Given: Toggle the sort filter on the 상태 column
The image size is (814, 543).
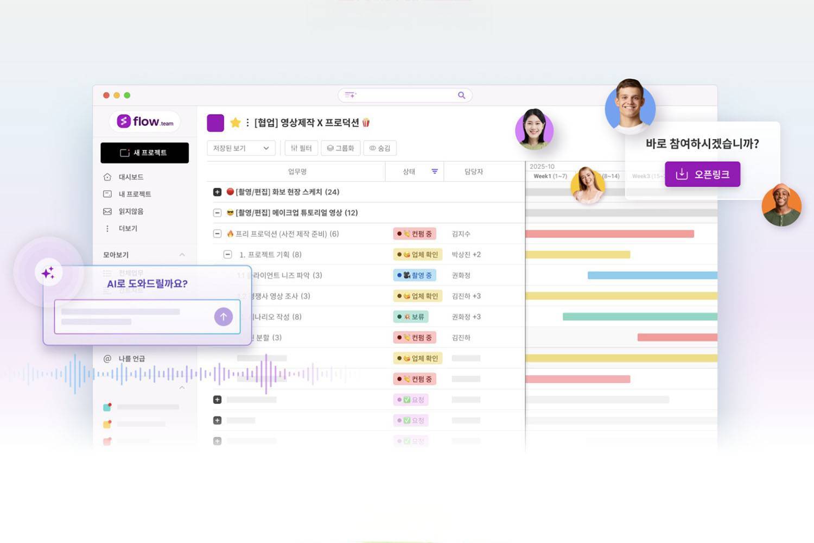Looking at the screenshot, I should tap(434, 171).
